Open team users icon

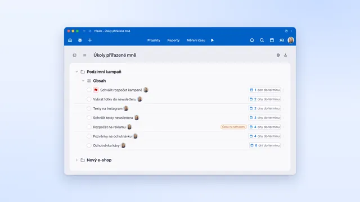(282, 40)
